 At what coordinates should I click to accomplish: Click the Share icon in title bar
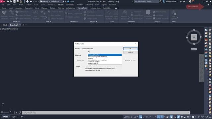click(68, 1)
